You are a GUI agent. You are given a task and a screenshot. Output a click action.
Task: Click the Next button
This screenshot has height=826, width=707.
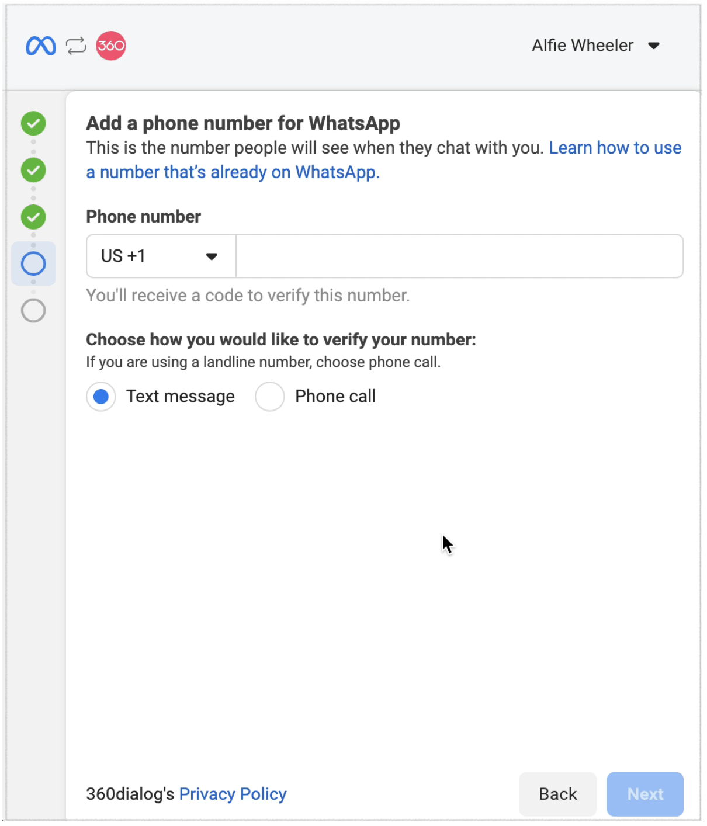click(645, 794)
